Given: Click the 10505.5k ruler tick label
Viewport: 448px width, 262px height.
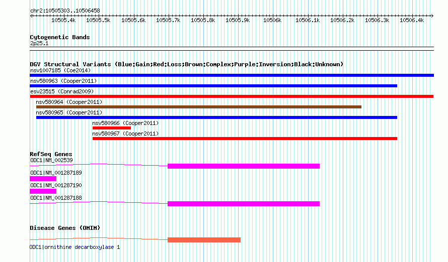Looking at the screenshot, I should 98,20.
